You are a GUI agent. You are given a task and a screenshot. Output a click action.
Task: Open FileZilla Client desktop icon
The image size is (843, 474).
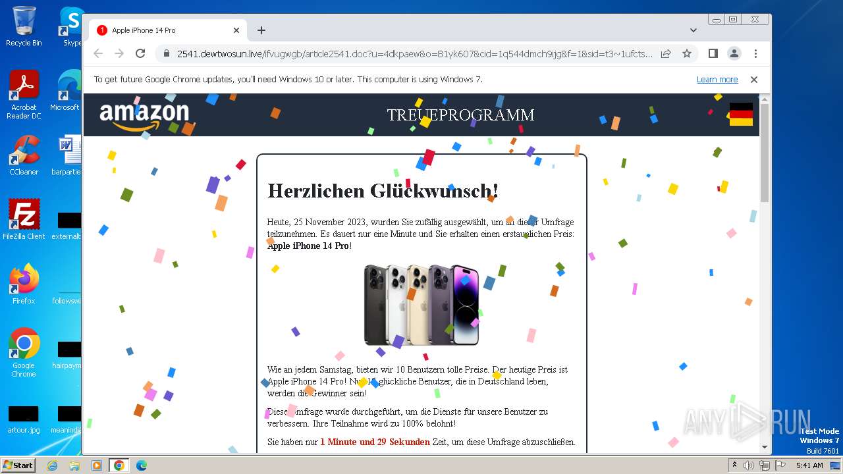tap(24, 220)
